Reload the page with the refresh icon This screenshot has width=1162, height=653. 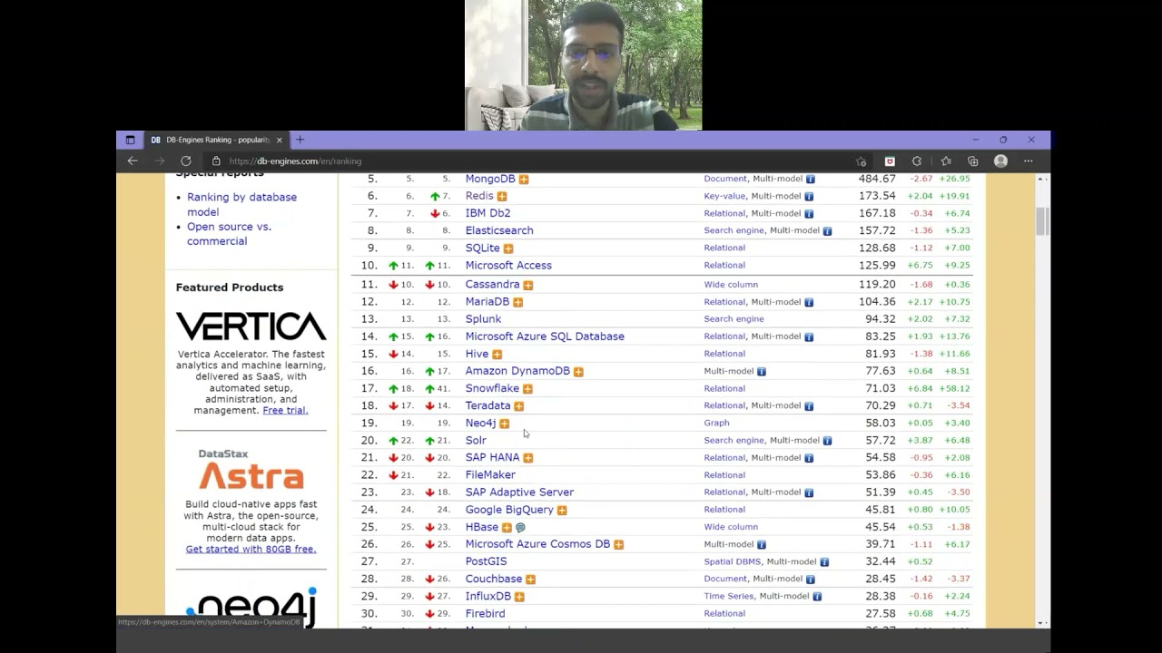186,161
